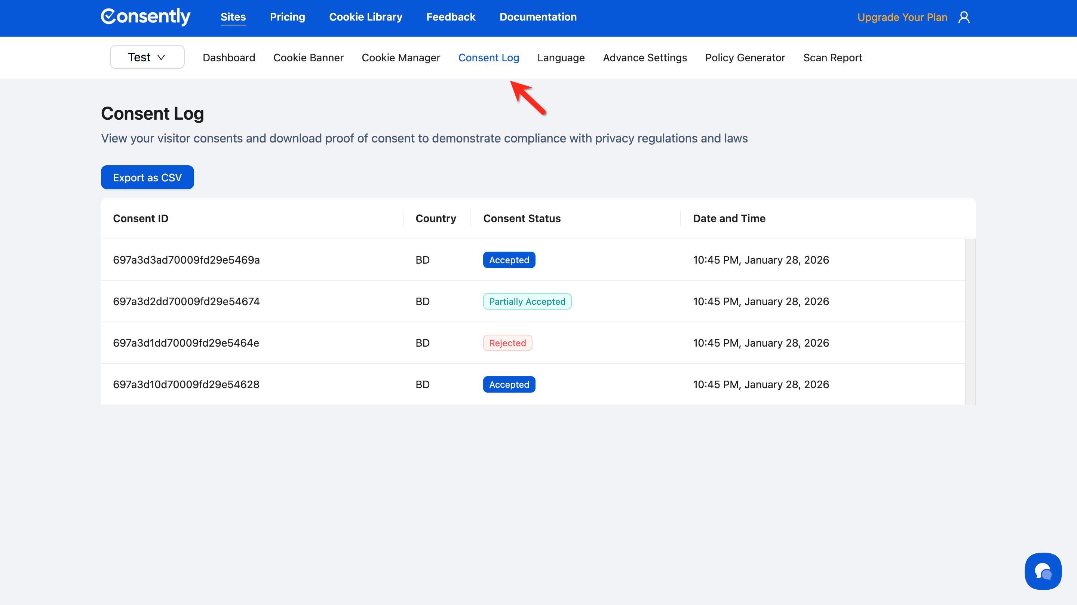Viewport: 1077px width, 605px height.
Task: Open the Documentation link
Action: pos(538,17)
